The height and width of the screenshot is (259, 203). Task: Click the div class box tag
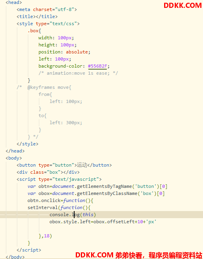tap(48, 172)
